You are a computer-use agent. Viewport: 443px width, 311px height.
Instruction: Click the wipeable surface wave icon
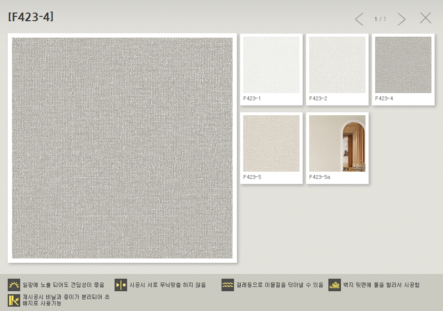(x=228, y=285)
